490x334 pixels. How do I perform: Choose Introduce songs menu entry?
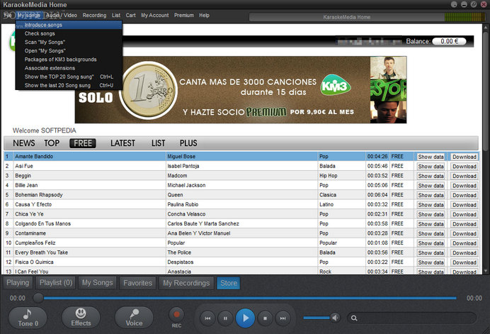click(69, 25)
